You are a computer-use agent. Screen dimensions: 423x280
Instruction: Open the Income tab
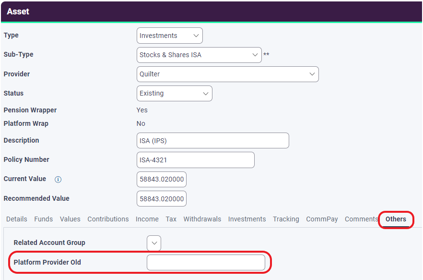click(x=147, y=219)
